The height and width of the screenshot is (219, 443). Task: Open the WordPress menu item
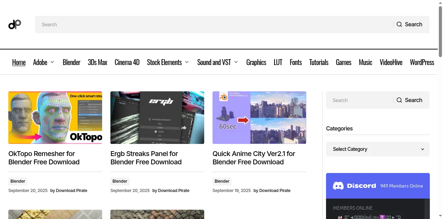click(x=422, y=62)
